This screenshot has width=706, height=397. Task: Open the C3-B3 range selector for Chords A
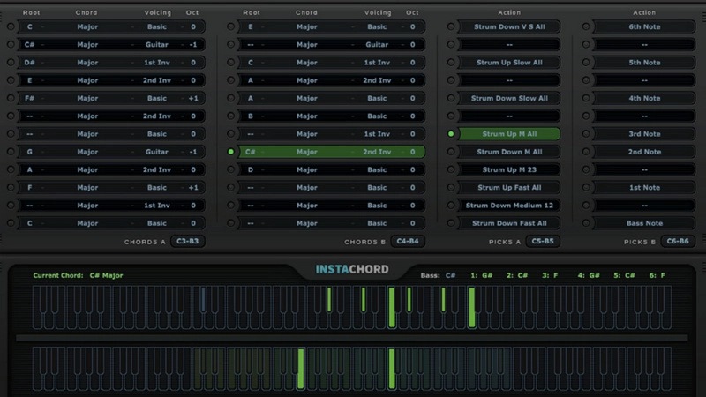point(188,241)
